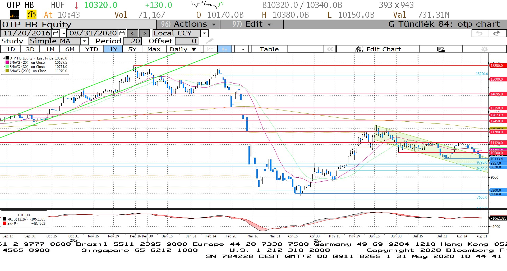The height and width of the screenshot is (271, 507).
Task: Open the 97) Edit menu
Action: click(x=252, y=24)
